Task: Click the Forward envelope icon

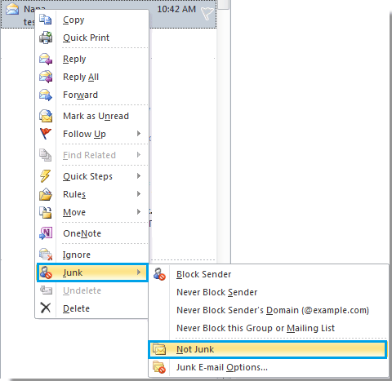Action: pos(46,95)
